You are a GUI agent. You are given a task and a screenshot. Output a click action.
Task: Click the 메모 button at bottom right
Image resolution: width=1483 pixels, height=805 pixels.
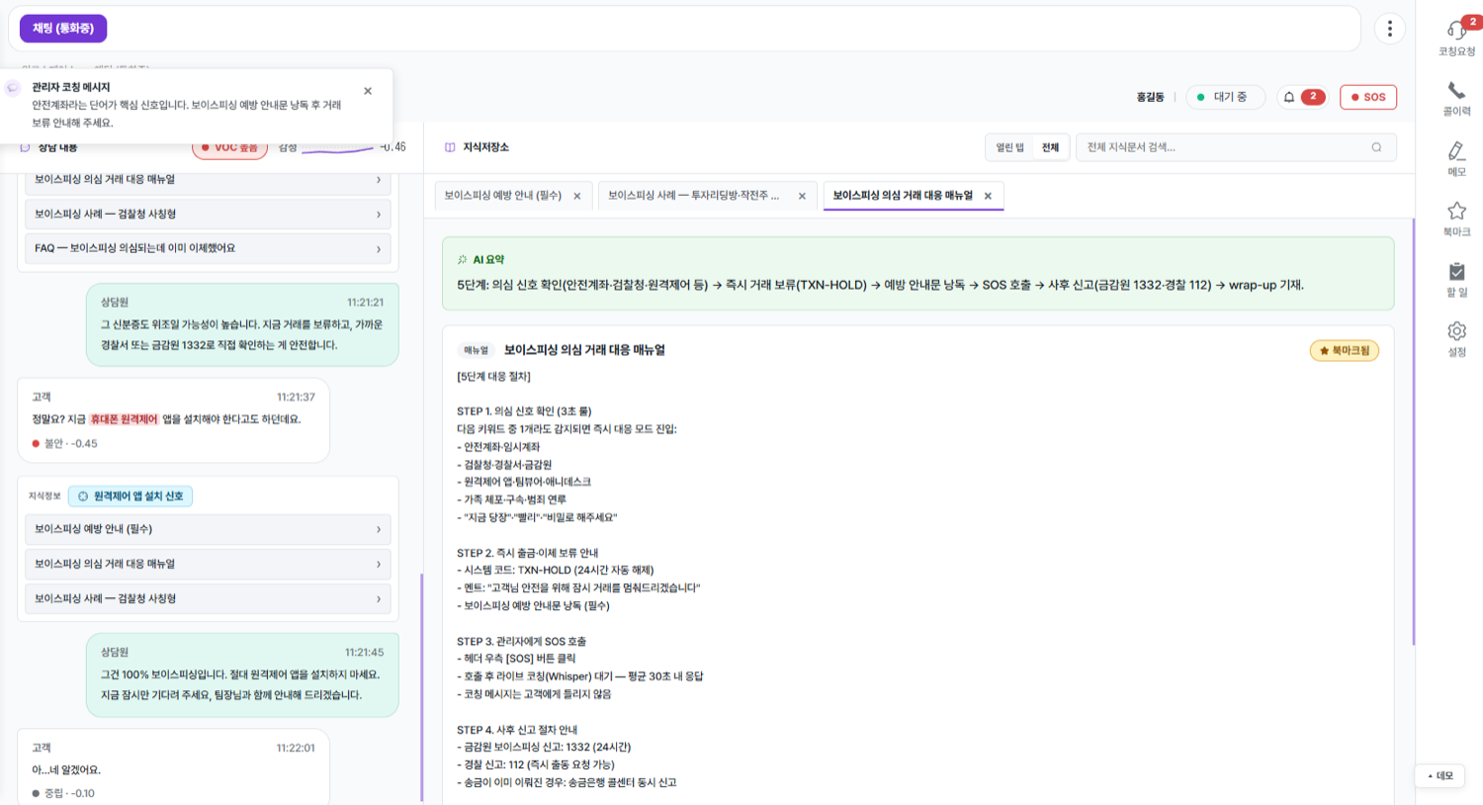click(x=1440, y=775)
